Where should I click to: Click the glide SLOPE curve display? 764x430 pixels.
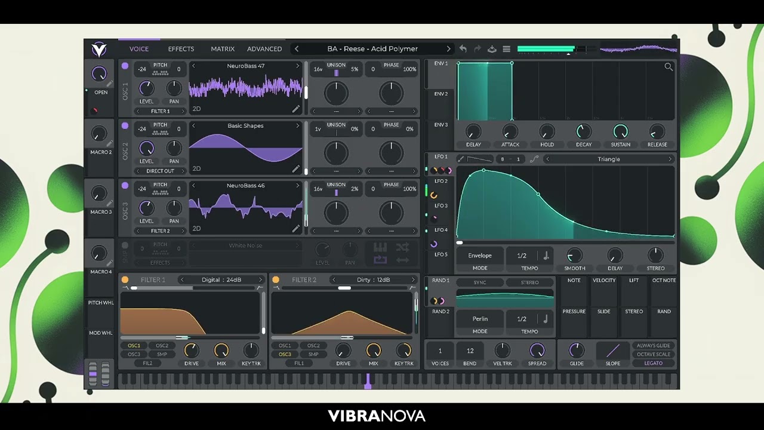613,350
